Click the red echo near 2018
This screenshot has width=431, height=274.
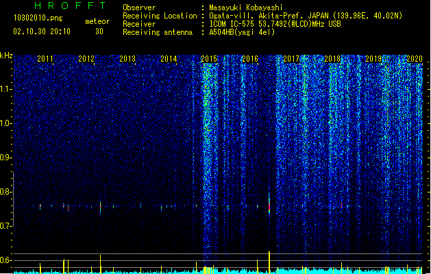342,205
